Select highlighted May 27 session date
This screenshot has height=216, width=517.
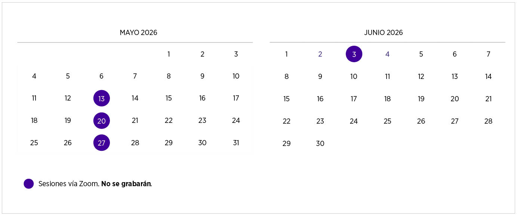tap(101, 143)
